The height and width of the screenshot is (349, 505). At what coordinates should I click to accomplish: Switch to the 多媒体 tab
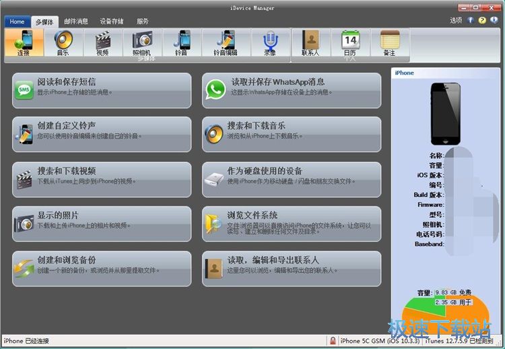point(44,22)
